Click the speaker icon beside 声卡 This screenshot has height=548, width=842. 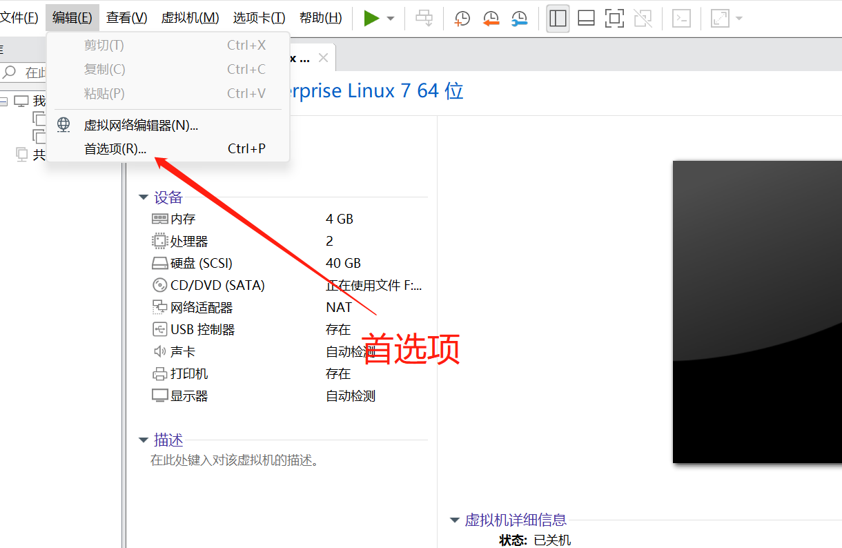[159, 351]
